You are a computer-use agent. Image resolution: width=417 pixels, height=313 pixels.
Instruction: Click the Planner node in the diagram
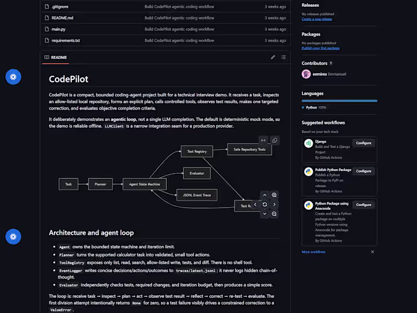100,184
